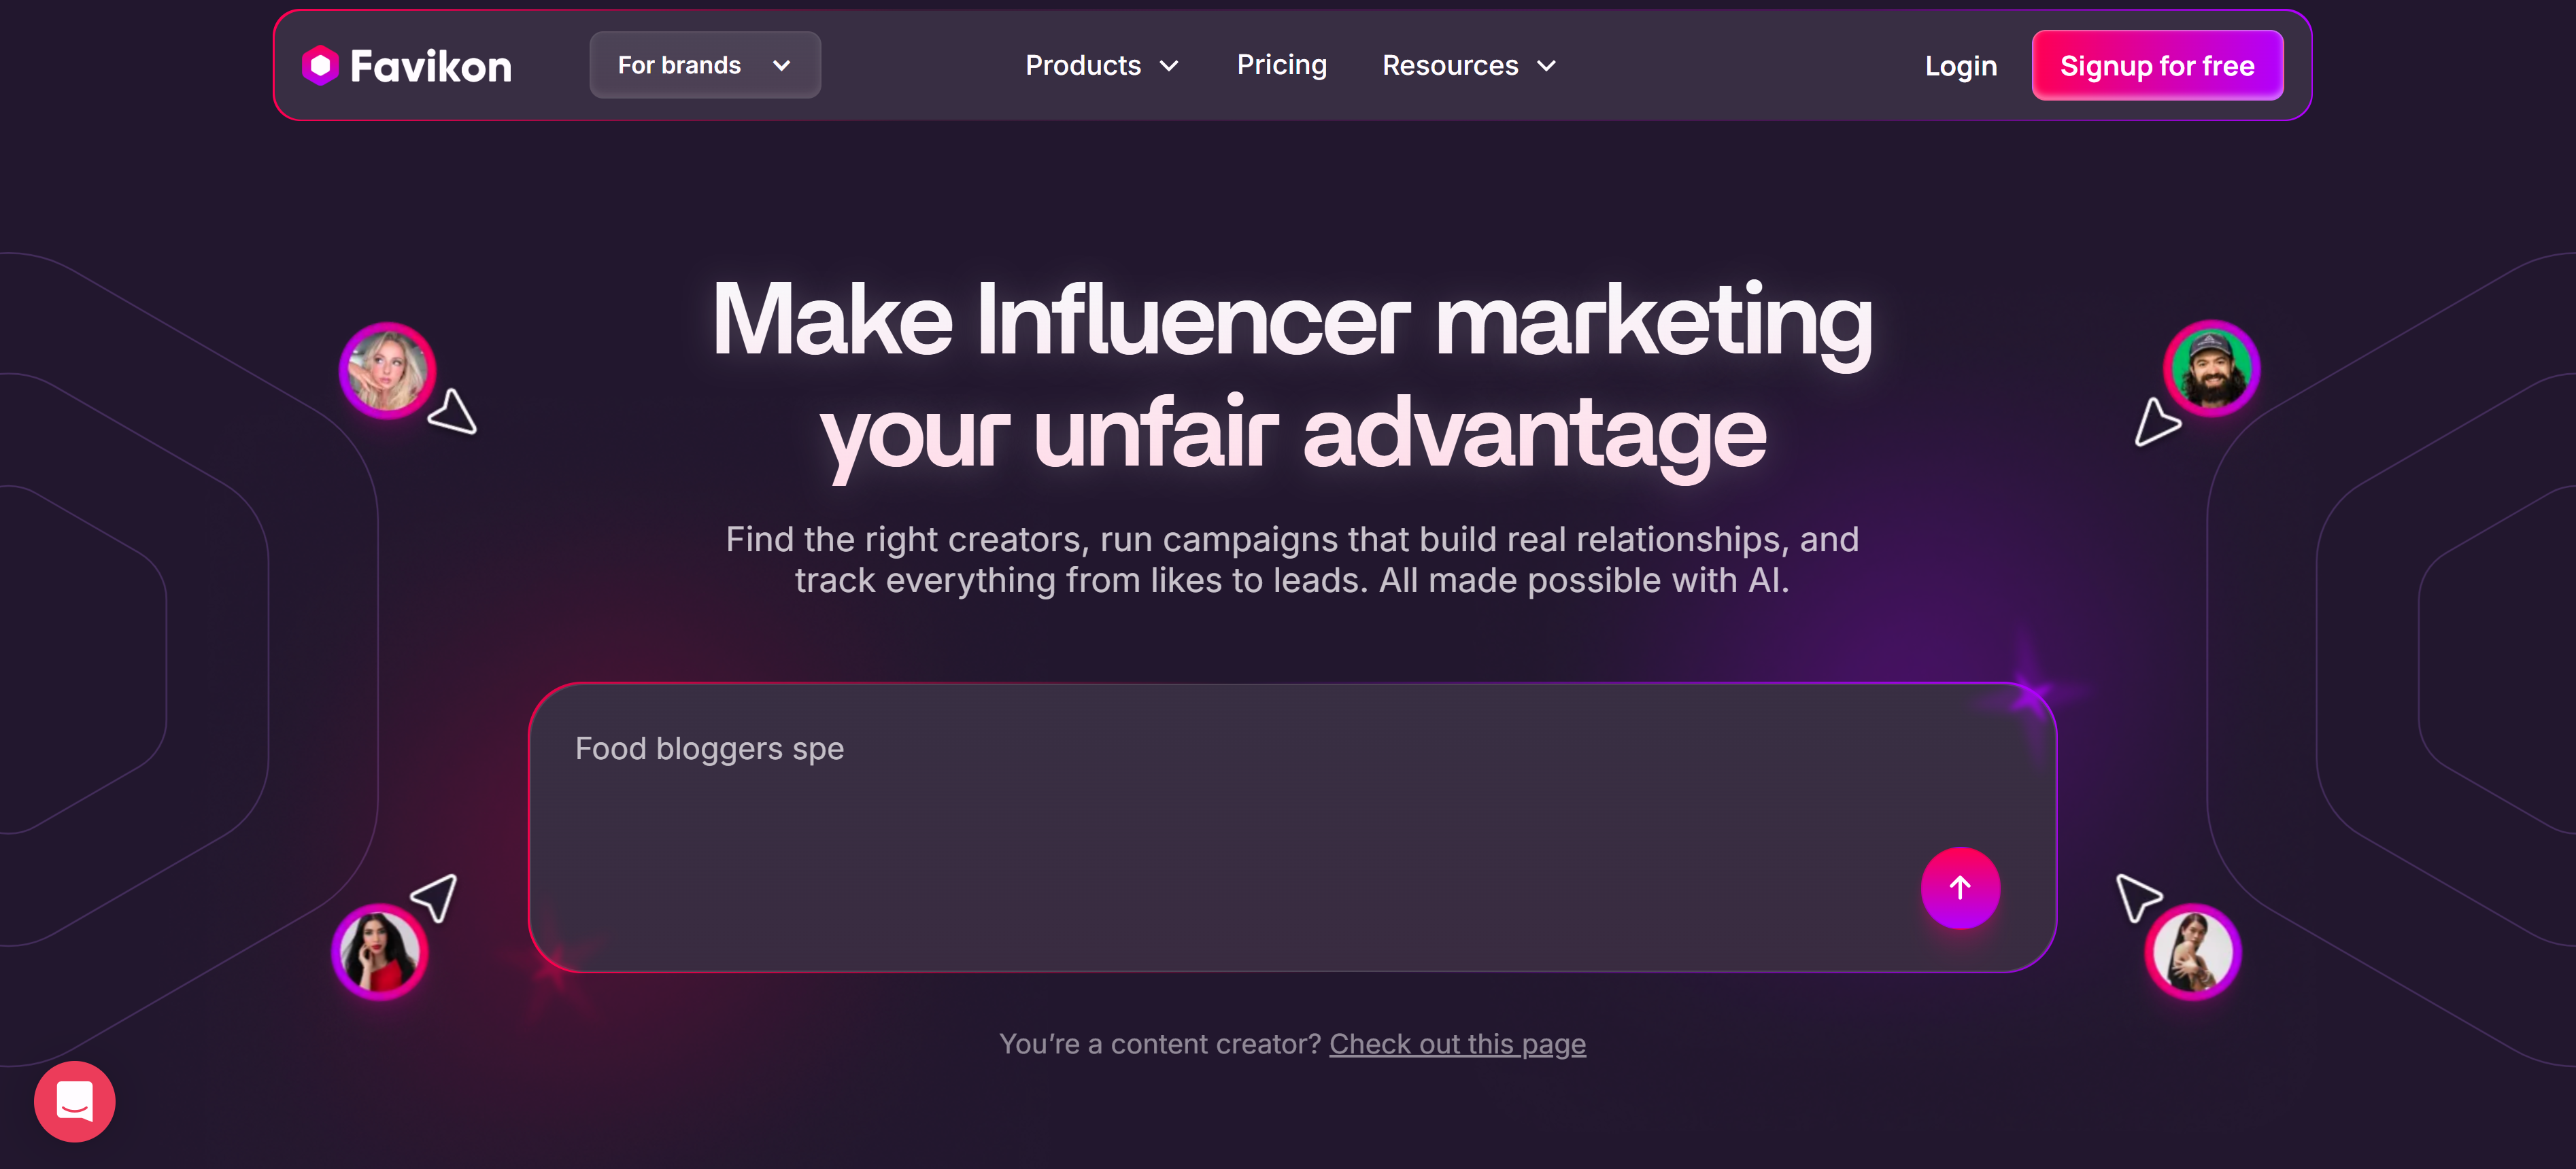This screenshot has width=2576, height=1169.
Task: Click the bottom-right woman avatar
Action: pos(2192,952)
